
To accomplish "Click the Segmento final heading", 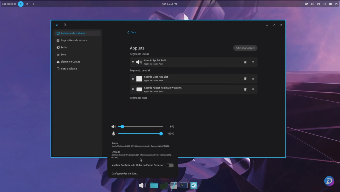I will coord(138,98).
